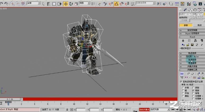205x112 pixels.
Task: Select the Select and Link tool
Action: (x=12, y=4)
